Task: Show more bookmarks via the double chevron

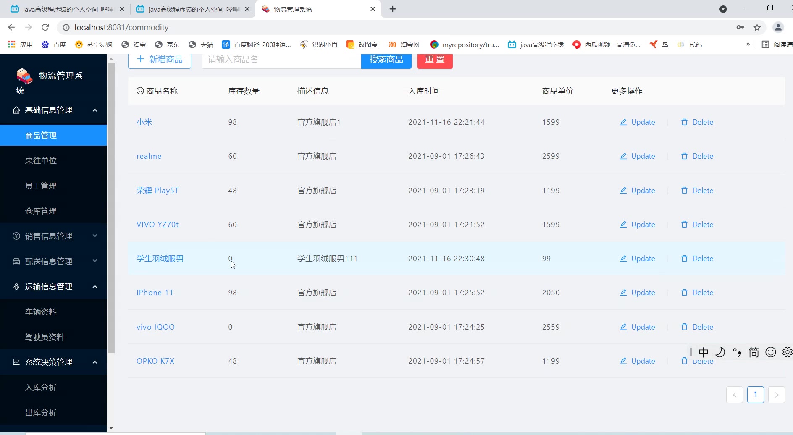Action: coord(748,44)
